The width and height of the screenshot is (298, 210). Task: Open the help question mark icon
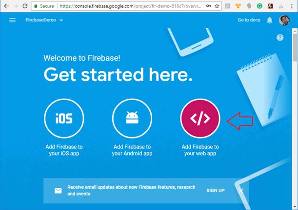pyautogui.click(x=280, y=37)
